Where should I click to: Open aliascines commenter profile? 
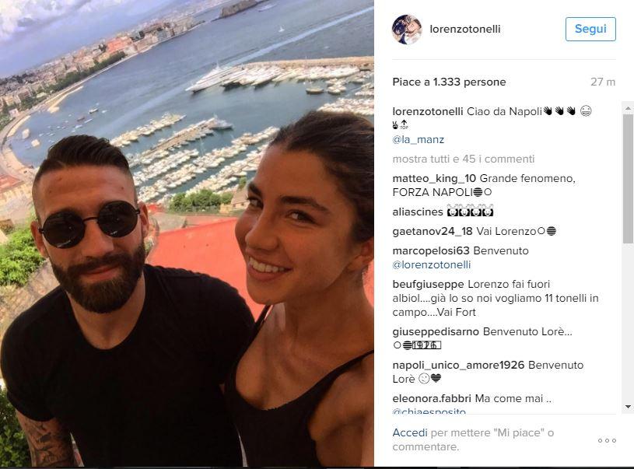pos(418,212)
